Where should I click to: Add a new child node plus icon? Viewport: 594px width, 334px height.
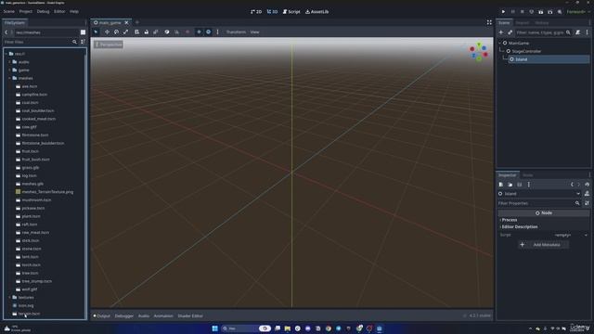click(501, 32)
